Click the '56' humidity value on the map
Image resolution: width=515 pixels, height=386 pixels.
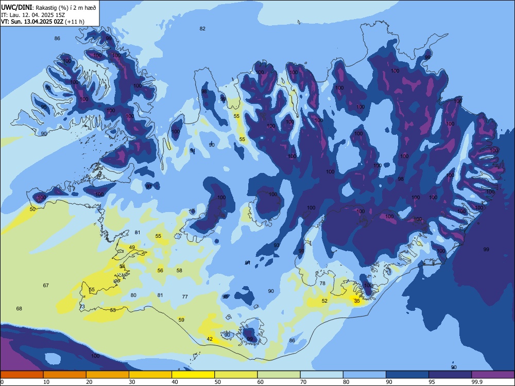coord(160,271)
